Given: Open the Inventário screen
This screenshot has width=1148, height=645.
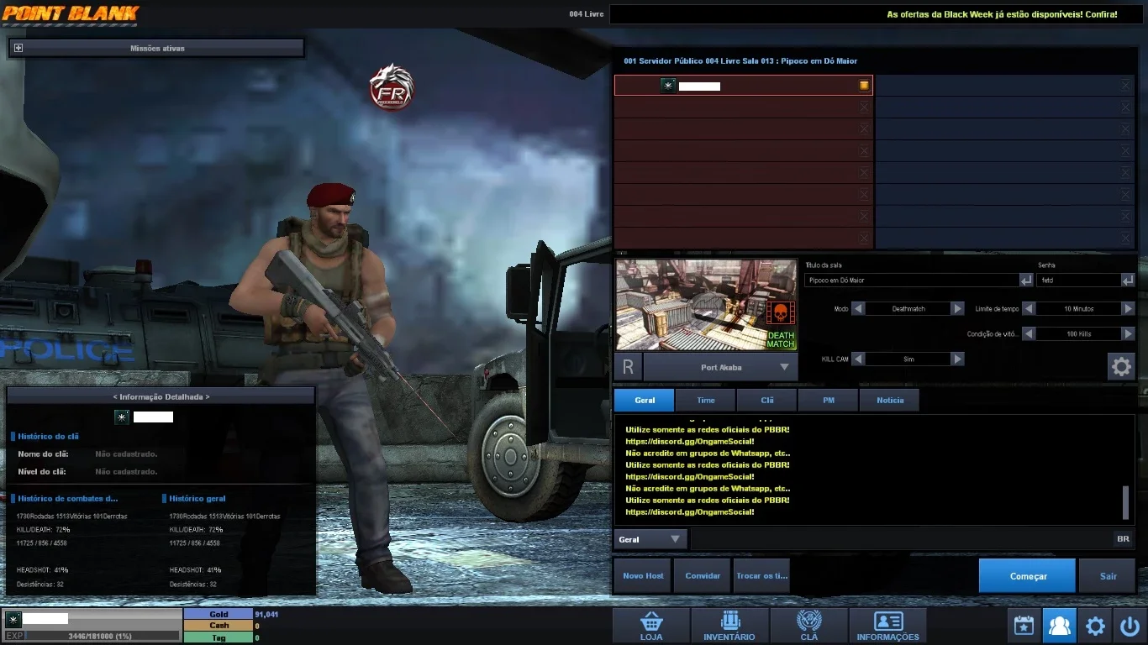Looking at the screenshot, I should (x=729, y=626).
